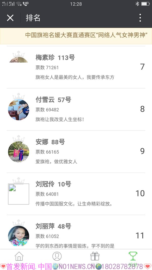Screen dimensions: 152x270
Task: Select the green trophy ranking tab
Action: [x=133, y=256]
